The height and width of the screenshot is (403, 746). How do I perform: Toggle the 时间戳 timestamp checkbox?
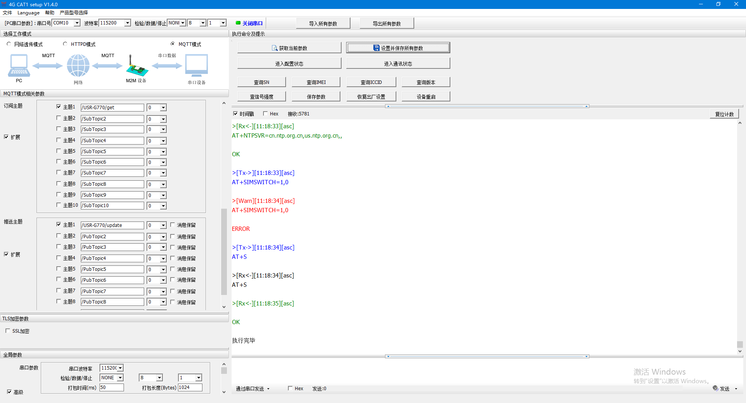(235, 113)
